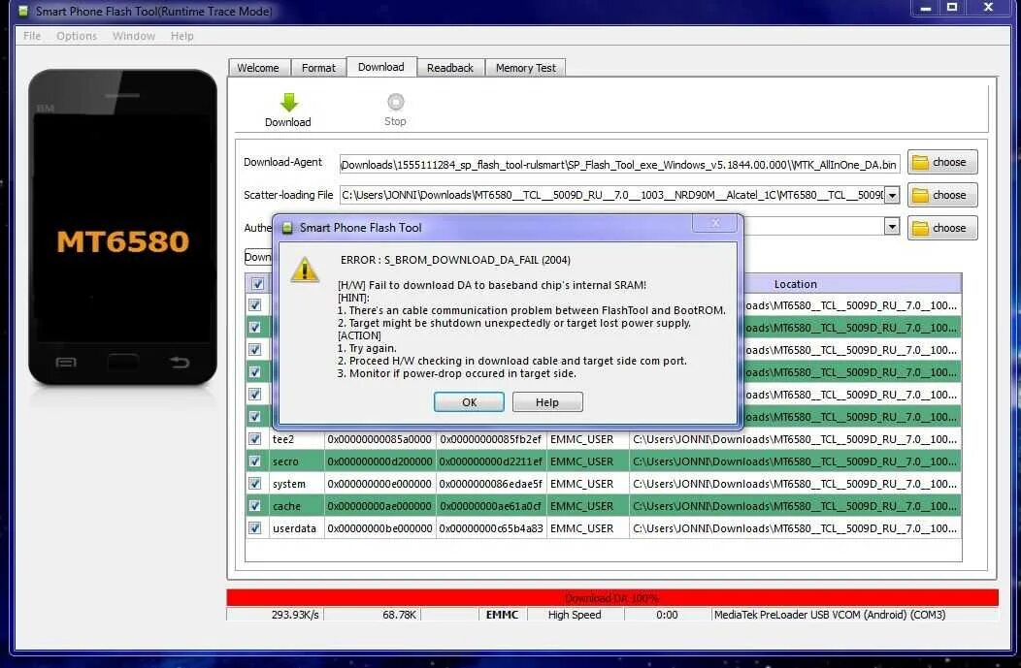
Task: Close the error dialog with X
Action: click(x=715, y=223)
